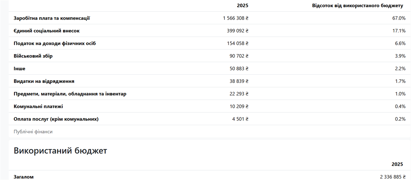
Task: Open the Публічні фінанси source link
Action: tap(33, 131)
